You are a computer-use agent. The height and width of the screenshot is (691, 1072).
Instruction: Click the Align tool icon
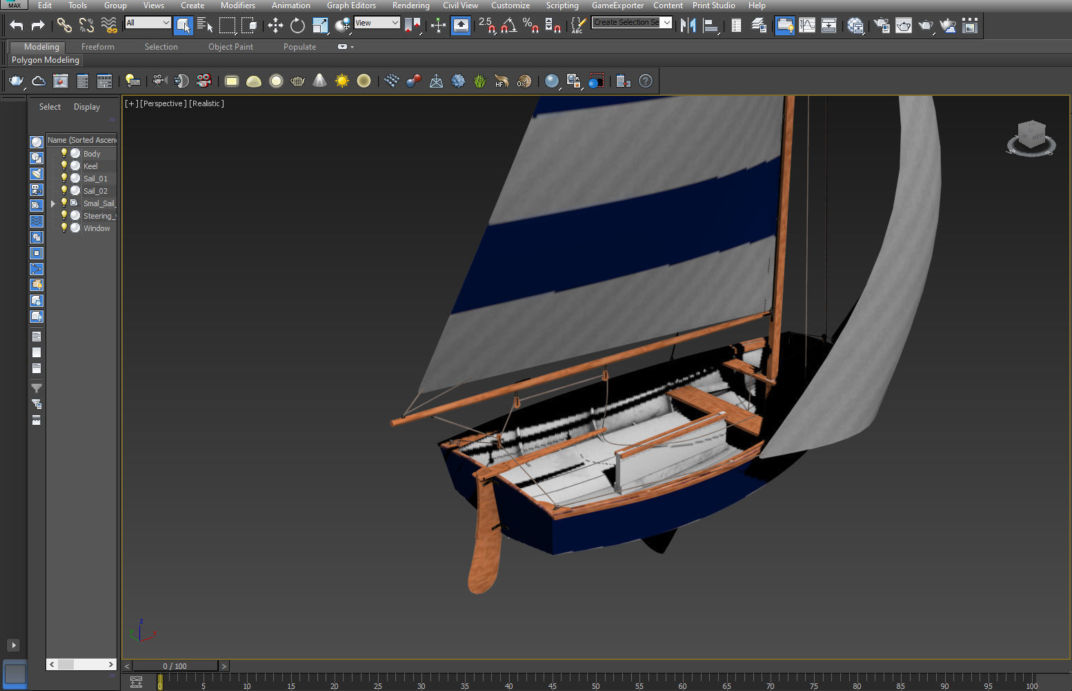pyautogui.click(x=711, y=26)
